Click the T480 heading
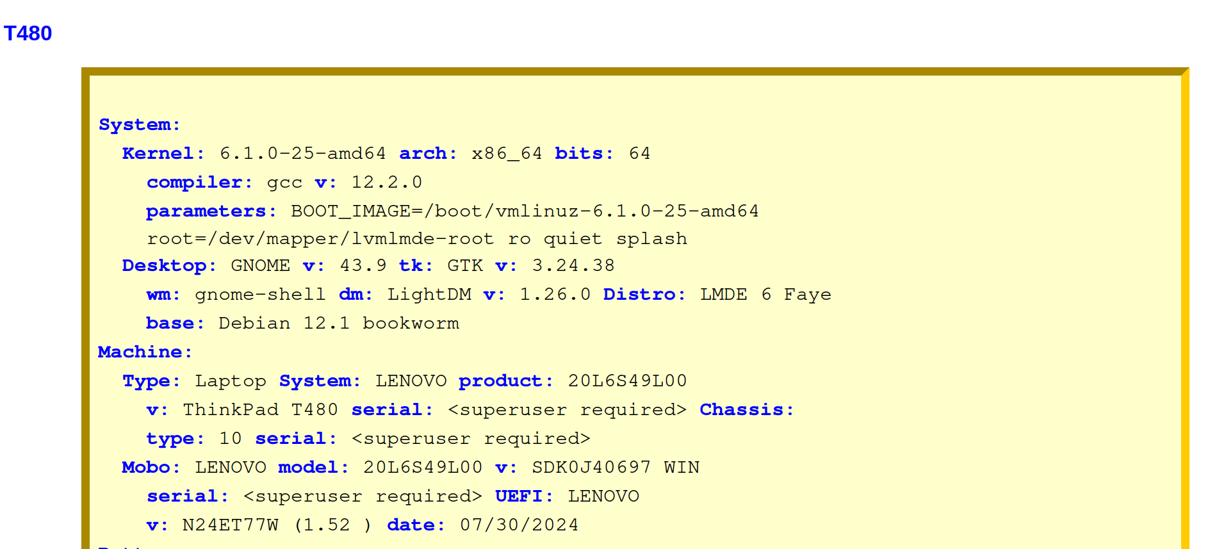This screenshot has height=549, width=1226. click(x=28, y=33)
